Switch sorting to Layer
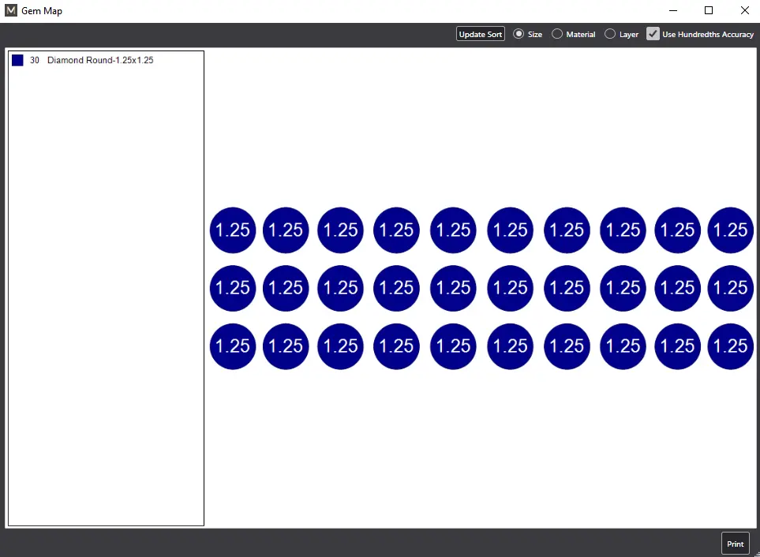 coord(610,34)
